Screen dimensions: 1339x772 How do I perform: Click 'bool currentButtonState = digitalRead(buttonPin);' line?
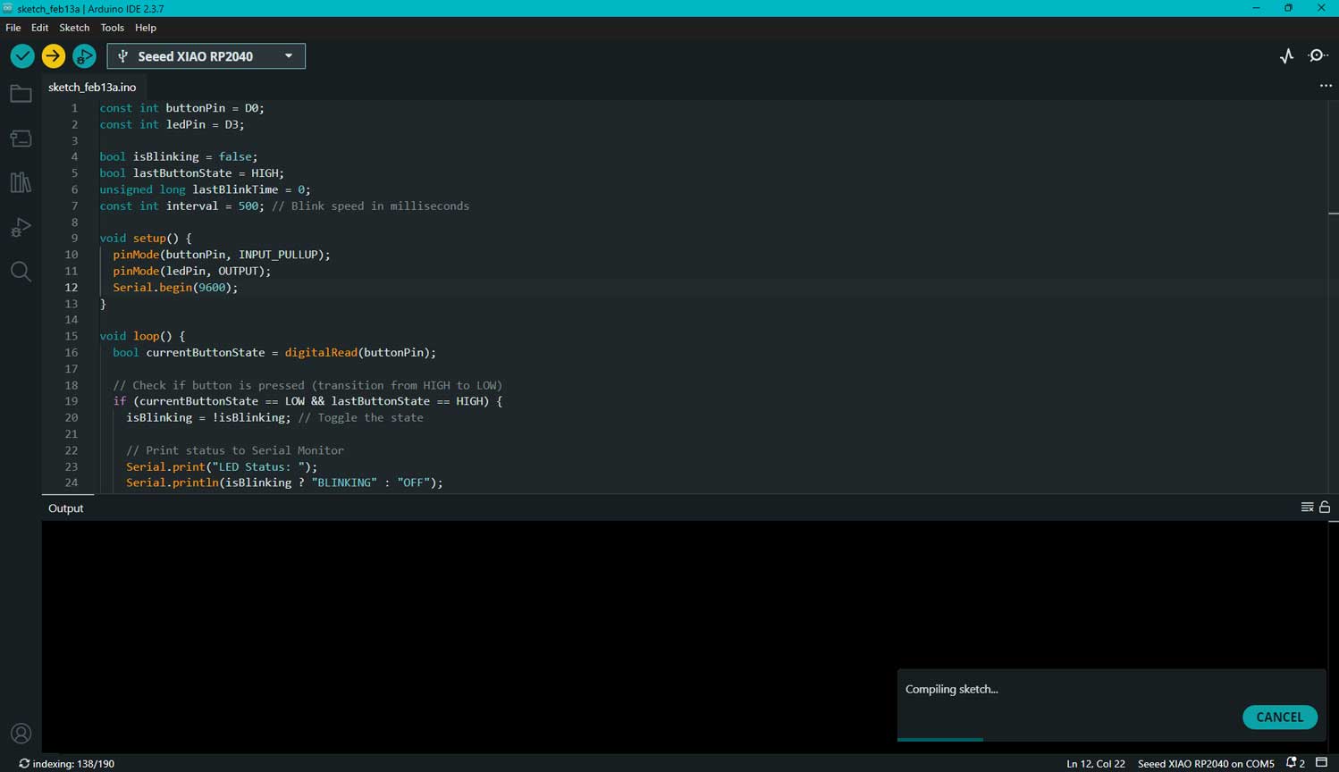pos(274,352)
